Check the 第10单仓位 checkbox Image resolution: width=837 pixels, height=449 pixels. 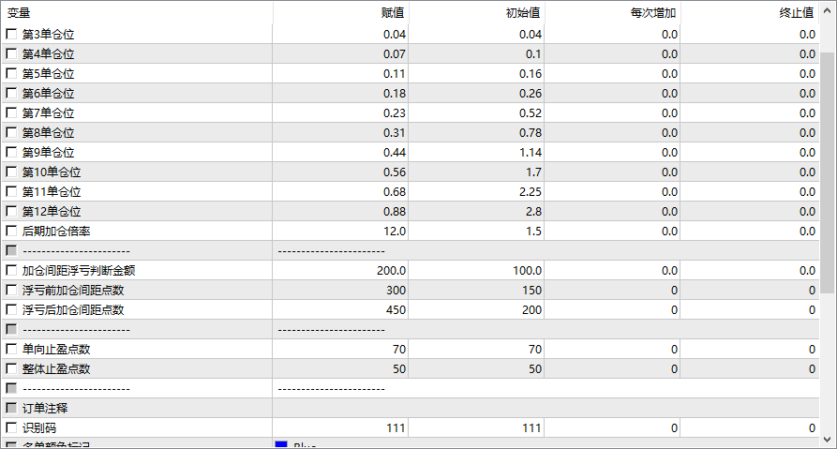click(11, 172)
